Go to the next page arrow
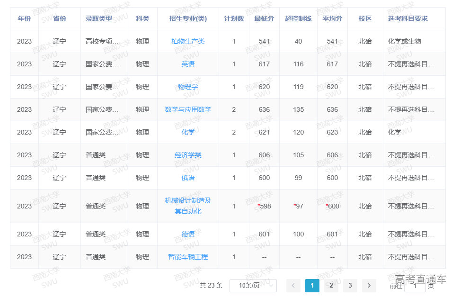The width and height of the screenshot is (460, 298). 369,285
